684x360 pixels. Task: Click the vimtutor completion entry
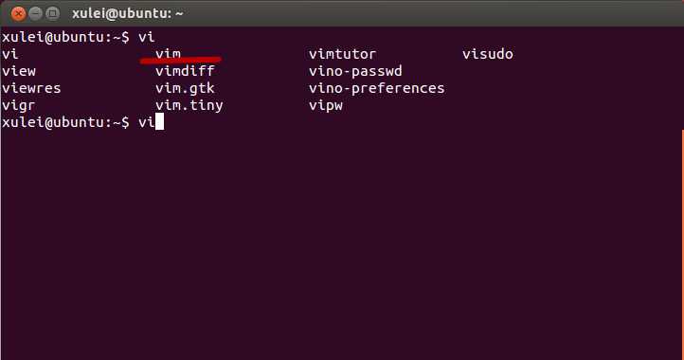(x=342, y=54)
